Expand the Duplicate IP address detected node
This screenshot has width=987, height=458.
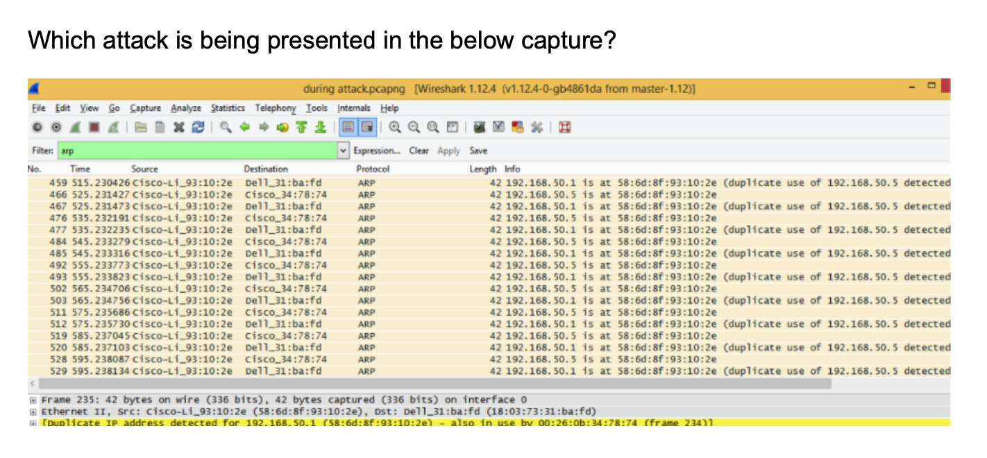point(32,423)
